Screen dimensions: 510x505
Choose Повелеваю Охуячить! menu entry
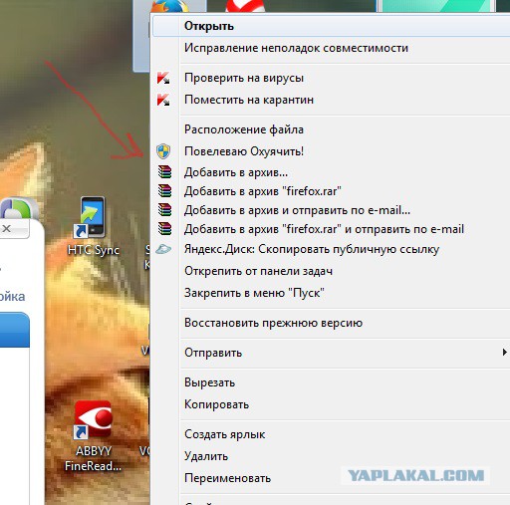(x=332, y=151)
